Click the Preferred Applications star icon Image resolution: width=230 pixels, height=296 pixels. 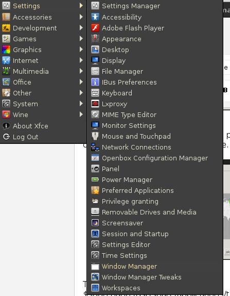pos(95,190)
